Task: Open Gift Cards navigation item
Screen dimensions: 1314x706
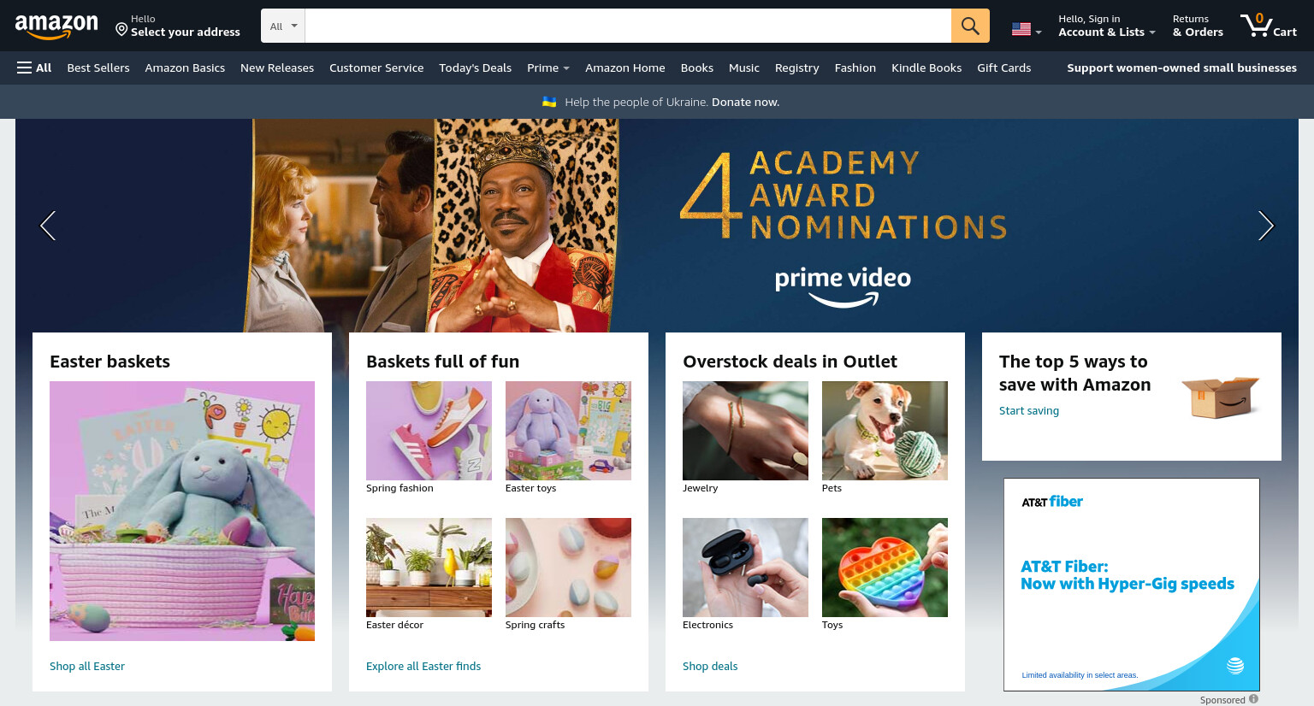Action: [x=1003, y=68]
